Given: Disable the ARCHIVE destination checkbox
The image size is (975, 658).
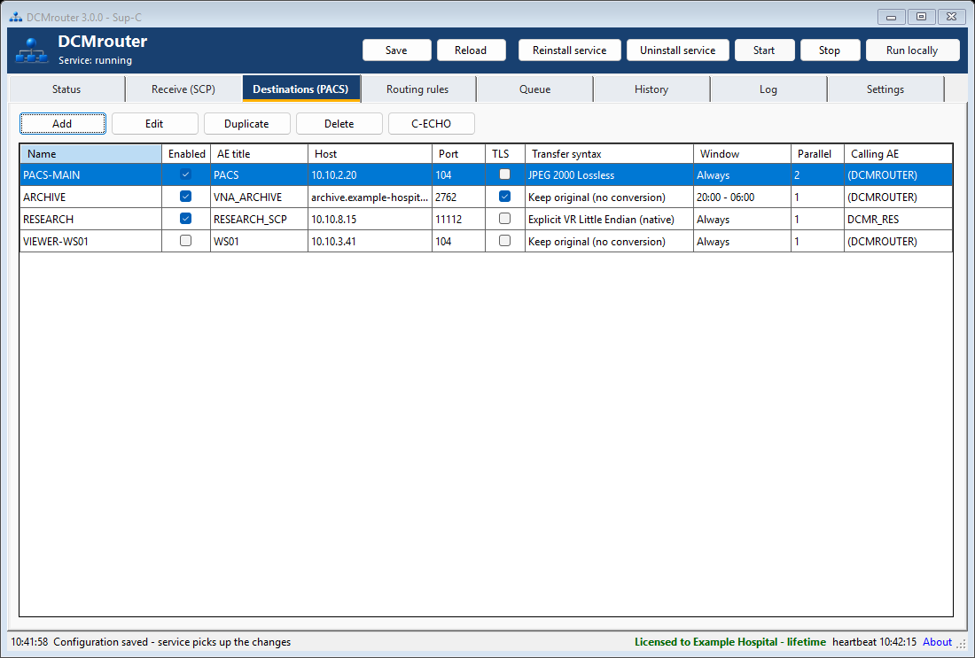Looking at the screenshot, I should click(x=185, y=197).
